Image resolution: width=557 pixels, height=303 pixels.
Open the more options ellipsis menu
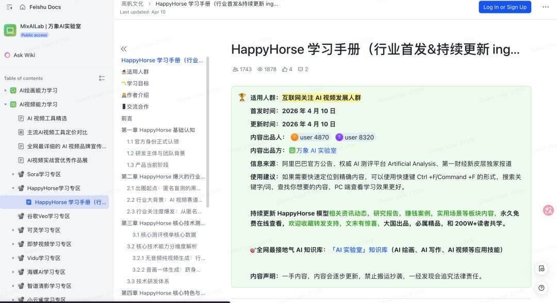(x=546, y=7)
